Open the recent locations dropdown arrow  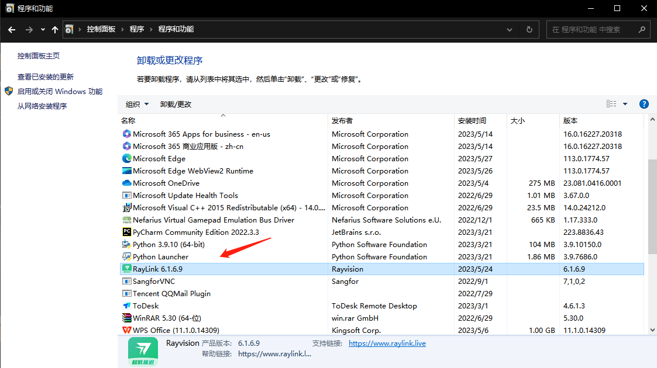click(x=43, y=30)
